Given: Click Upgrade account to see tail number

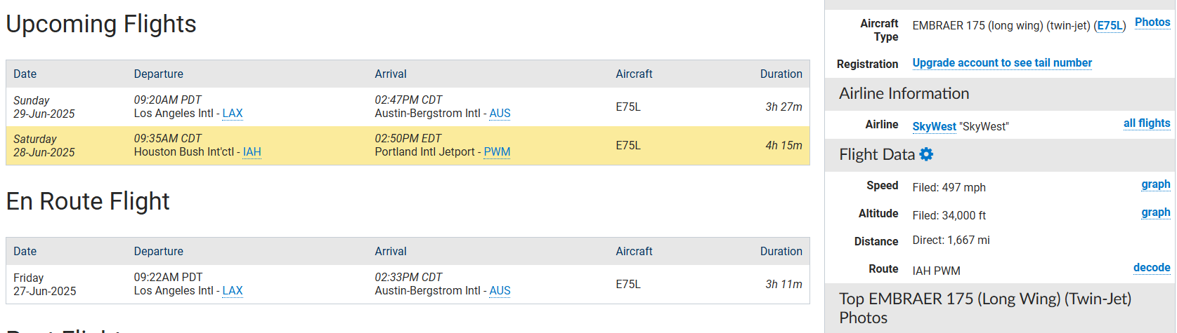Looking at the screenshot, I should 1002,63.
